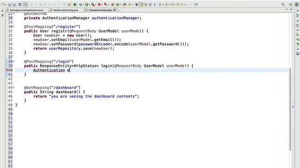Click the Next Annotation icon

click(160, 5)
